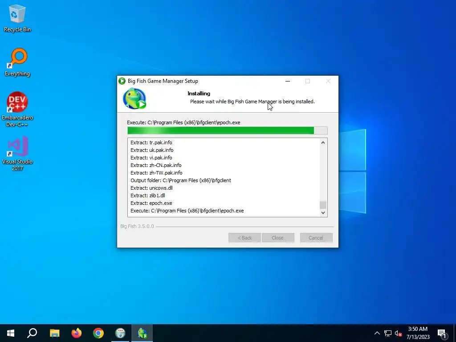
Task: Click the green installation progress bar
Action: click(x=228, y=130)
